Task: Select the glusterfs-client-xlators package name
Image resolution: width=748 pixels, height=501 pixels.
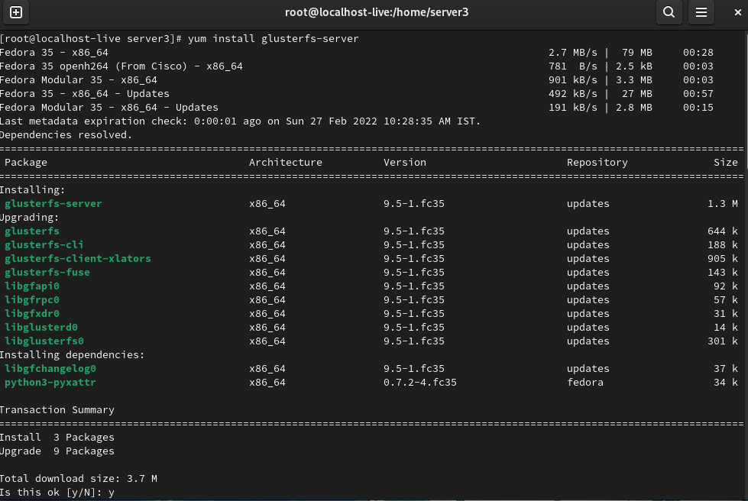Action: 77,258
